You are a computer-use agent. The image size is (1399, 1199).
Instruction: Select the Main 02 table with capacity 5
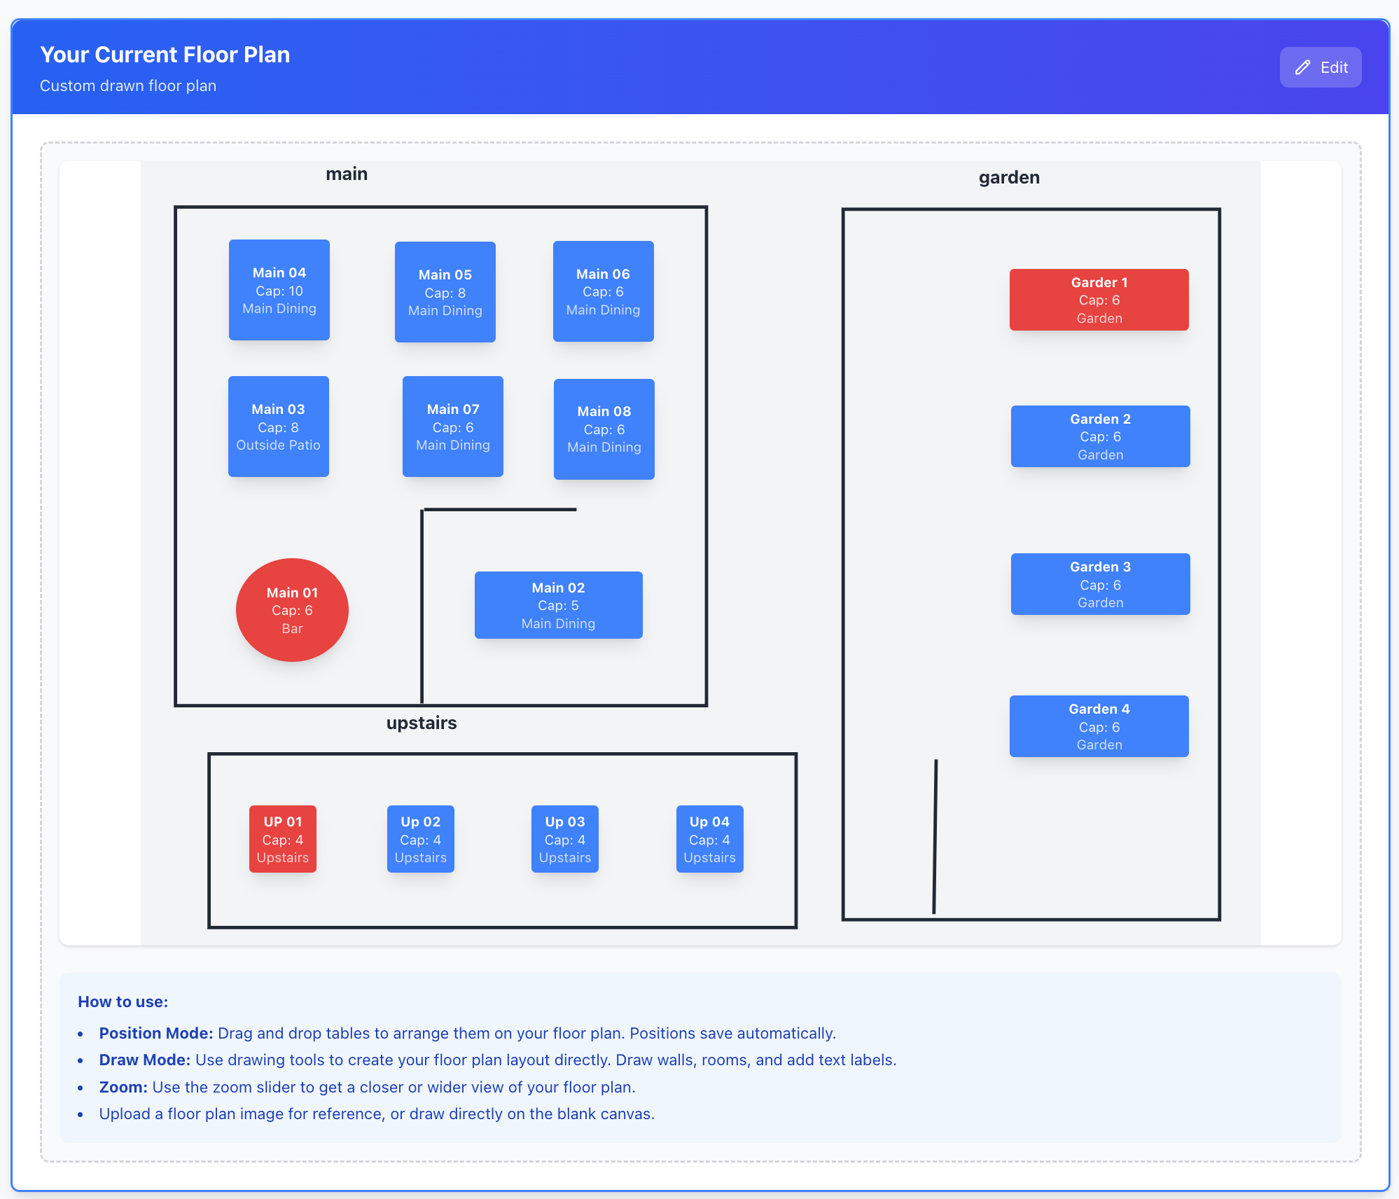click(x=558, y=605)
